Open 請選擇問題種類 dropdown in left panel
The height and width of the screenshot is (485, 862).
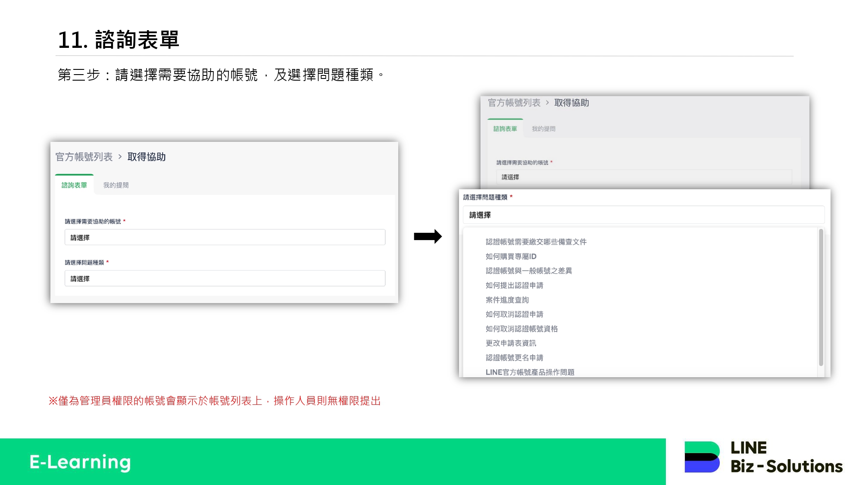coord(225,278)
